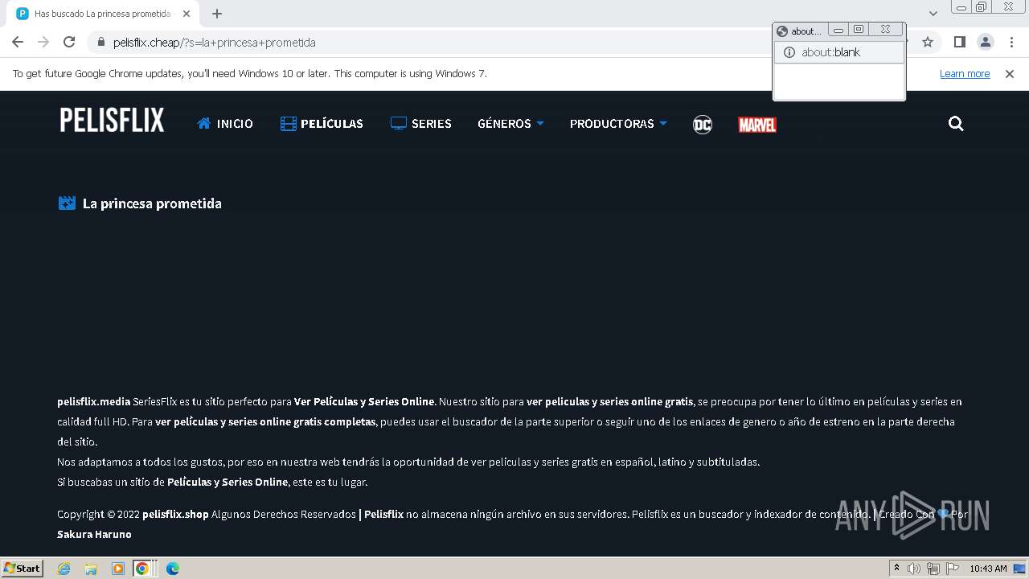1029x579 pixels.
Task: Close the 'Has buscado La princesa prometida' tab
Action: [187, 14]
